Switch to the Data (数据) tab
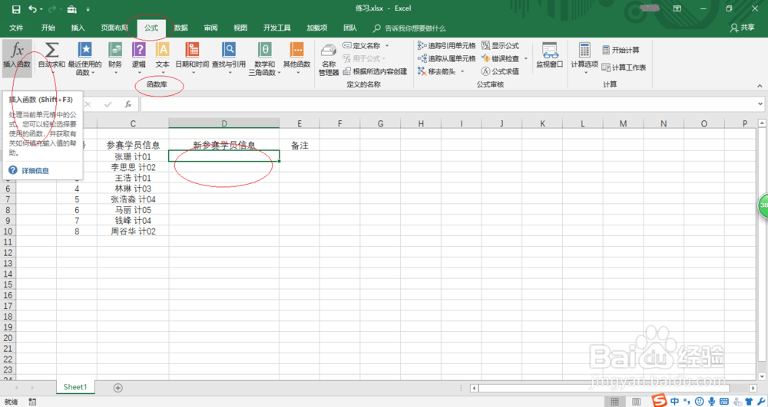 click(180, 28)
